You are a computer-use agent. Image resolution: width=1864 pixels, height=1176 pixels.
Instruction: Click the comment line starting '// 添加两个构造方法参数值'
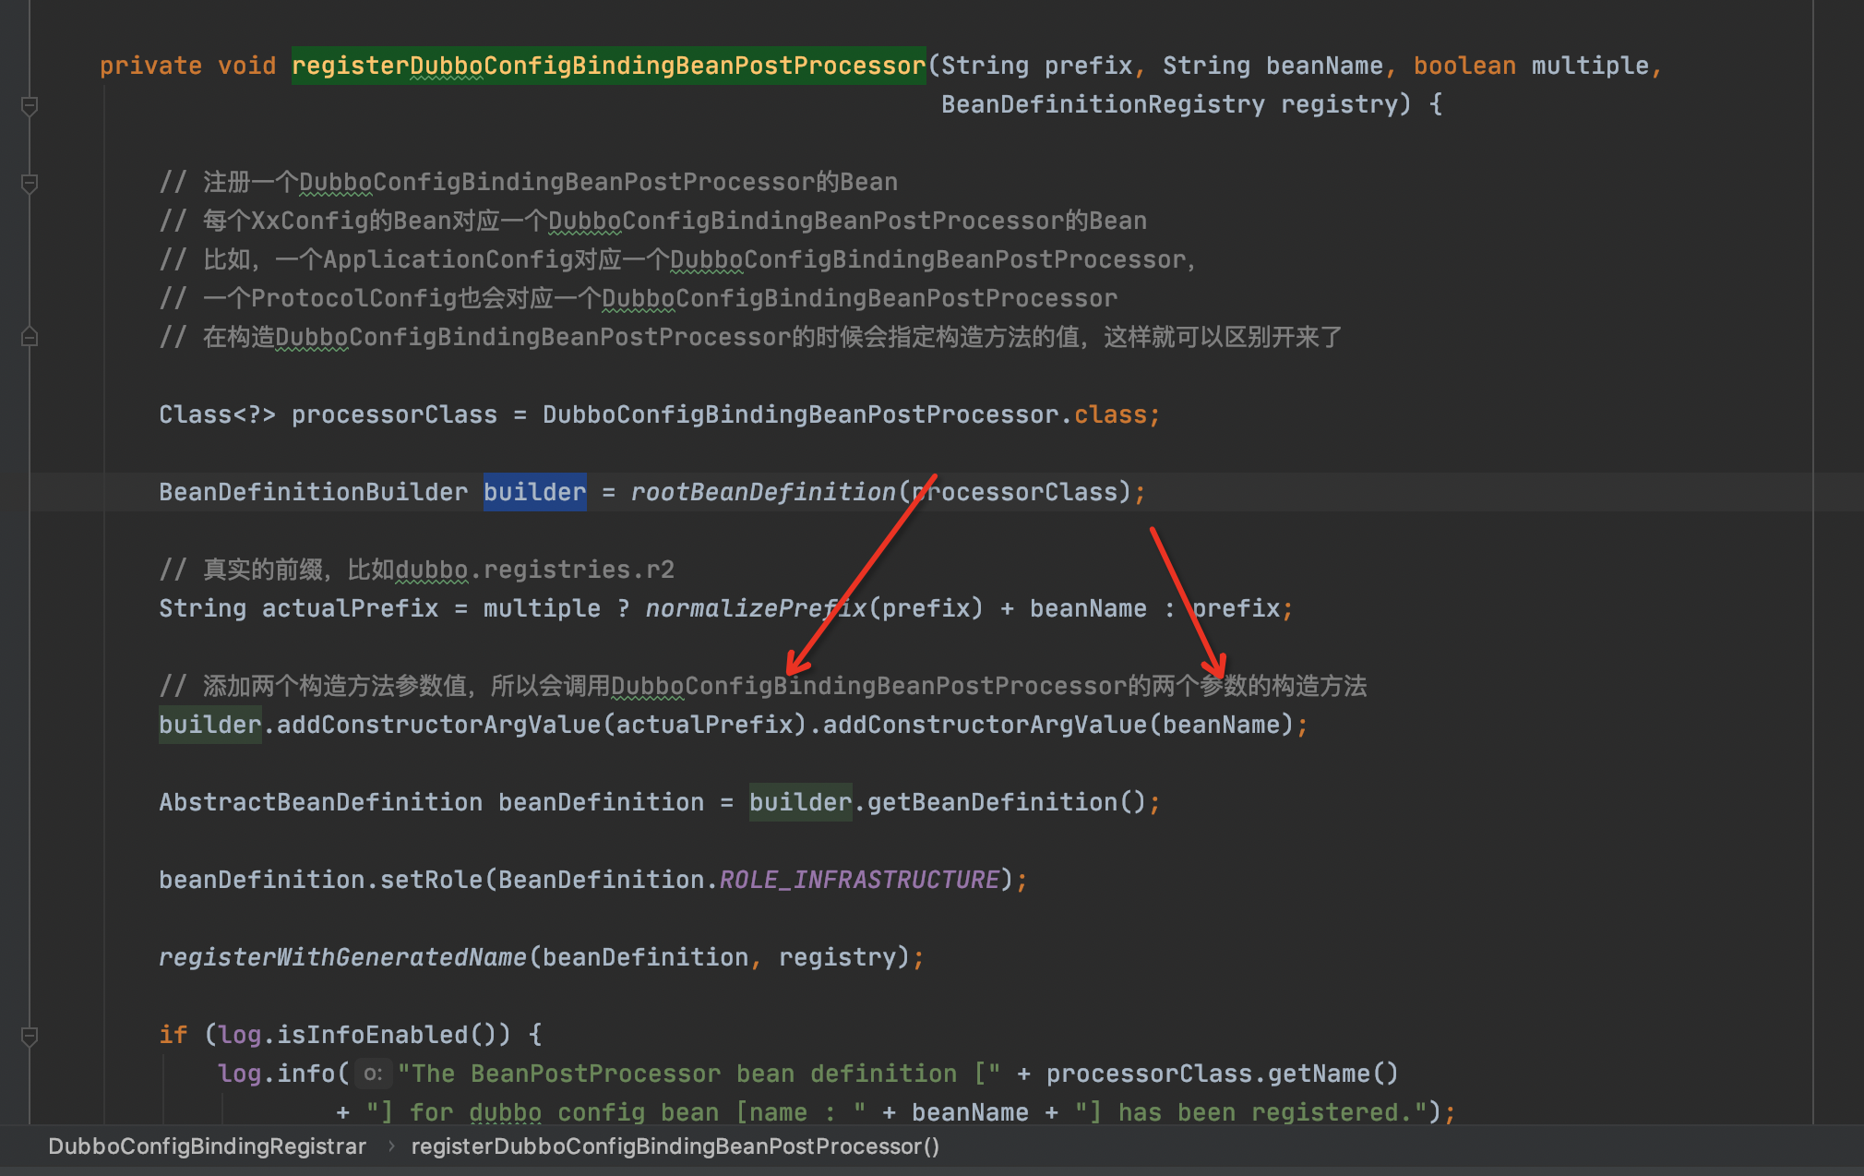(763, 686)
